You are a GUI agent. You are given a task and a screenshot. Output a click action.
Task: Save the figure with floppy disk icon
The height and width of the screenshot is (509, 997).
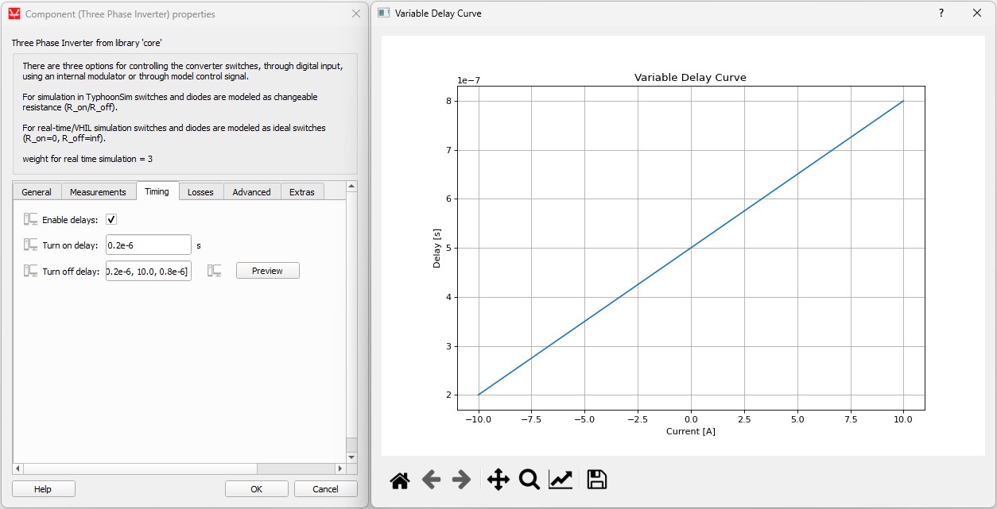[596, 480]
